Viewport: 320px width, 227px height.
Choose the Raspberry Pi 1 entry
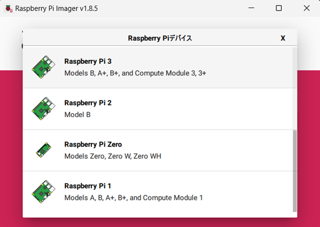pyautogui.click(x=158, y=192)
